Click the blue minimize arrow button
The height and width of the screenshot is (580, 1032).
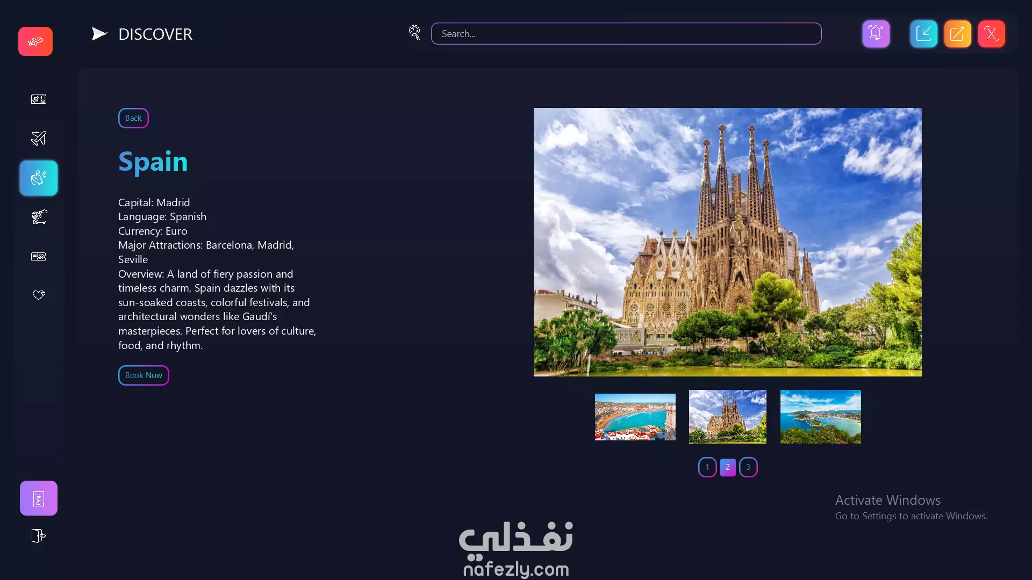coord(923,34)
